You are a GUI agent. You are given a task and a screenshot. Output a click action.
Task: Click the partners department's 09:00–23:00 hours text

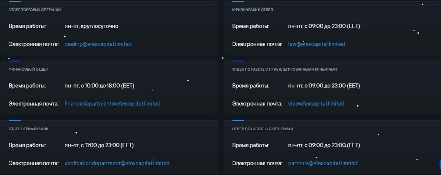324,145
